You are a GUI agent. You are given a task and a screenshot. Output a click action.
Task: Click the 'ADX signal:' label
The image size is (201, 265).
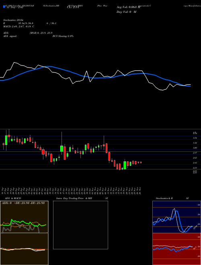[10, 36]
